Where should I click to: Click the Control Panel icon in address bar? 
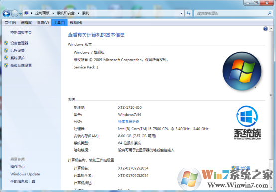26,13
